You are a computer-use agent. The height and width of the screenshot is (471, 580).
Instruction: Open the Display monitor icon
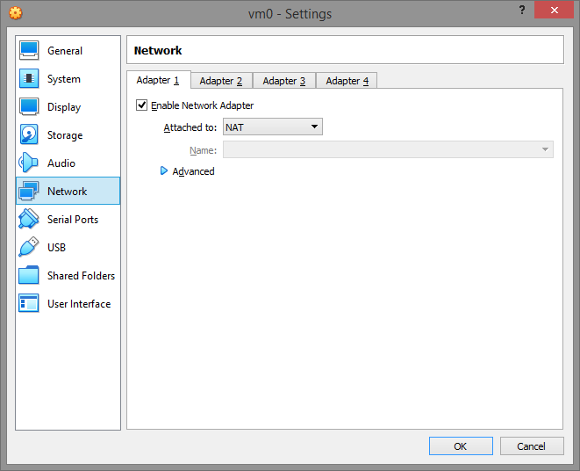point(30,107)
